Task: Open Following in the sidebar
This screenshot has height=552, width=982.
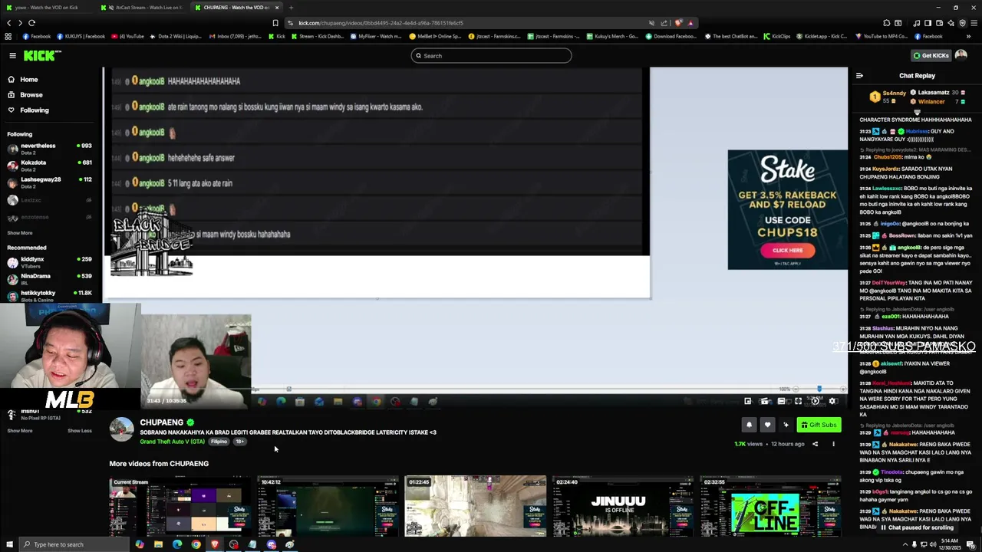Action: 34,110
